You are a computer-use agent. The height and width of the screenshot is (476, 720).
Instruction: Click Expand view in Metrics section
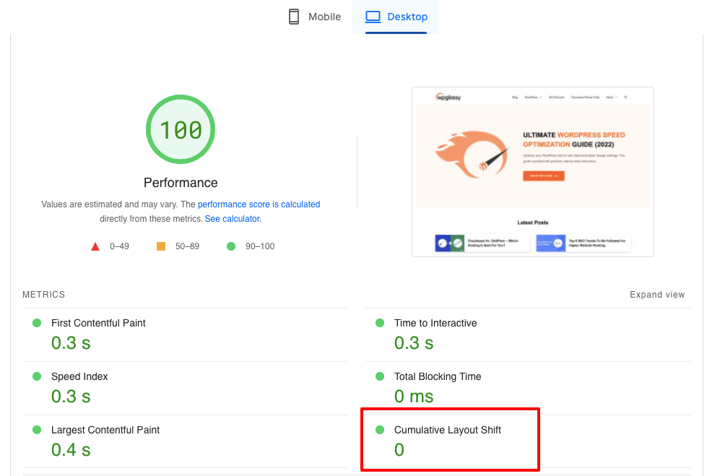click(x=657, y=295)
